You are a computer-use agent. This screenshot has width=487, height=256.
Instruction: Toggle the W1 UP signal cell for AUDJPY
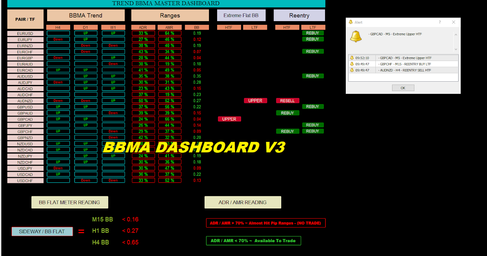[113, 82]
